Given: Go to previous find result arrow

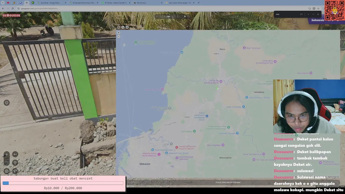Looking at the screenshot, I should 308,14.
